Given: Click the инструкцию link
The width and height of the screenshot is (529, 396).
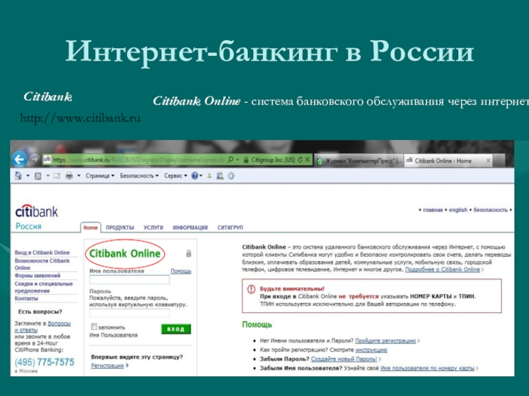Looking at the screenshot, I should 372,350.
